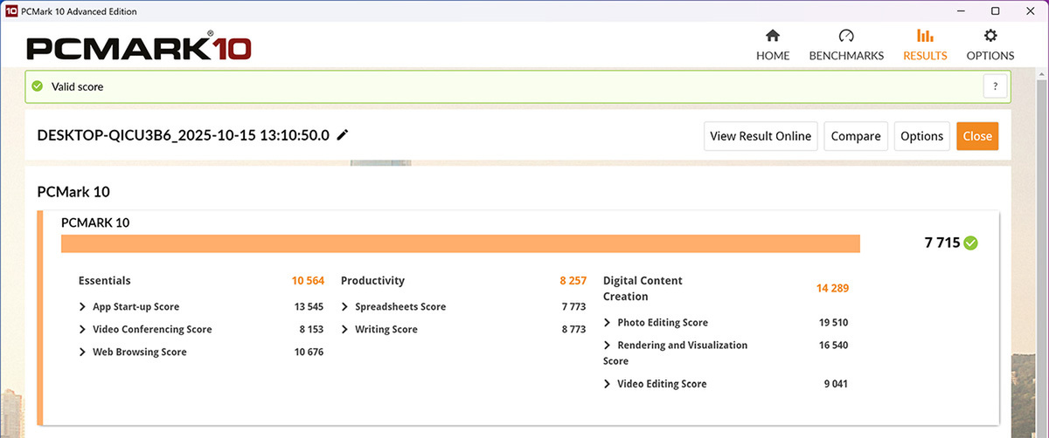The image size is (1049, 438).
Task: Click the Photo Editing value 19 510
Action: pos(834,322)
